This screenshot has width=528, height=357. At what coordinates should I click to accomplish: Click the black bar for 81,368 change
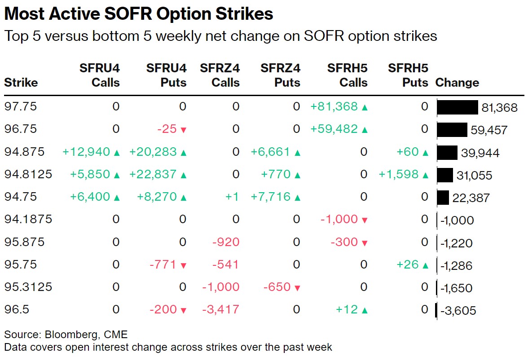click(x=457, y=107)
